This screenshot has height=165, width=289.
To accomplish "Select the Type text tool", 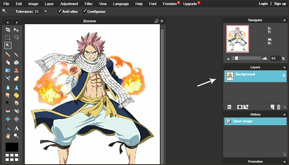I will (17, 128).
